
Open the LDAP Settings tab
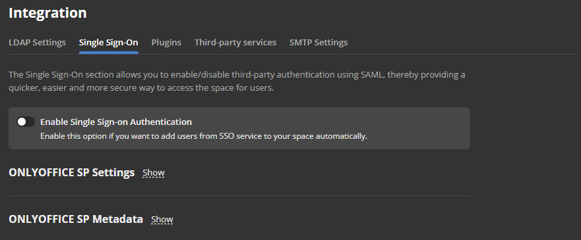37,43
